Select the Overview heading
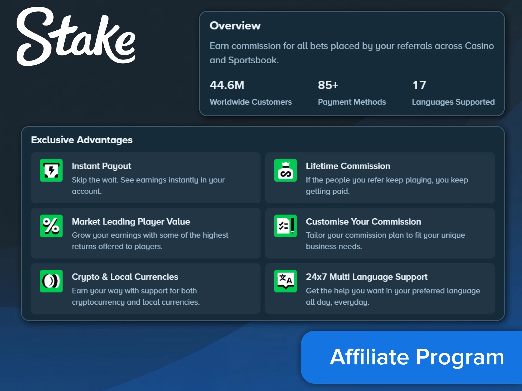522x391 pixels. (235, 26)
